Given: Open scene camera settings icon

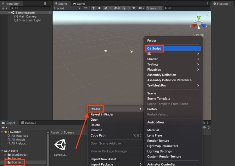Looking at the screenshot, I should click(140, 8).
